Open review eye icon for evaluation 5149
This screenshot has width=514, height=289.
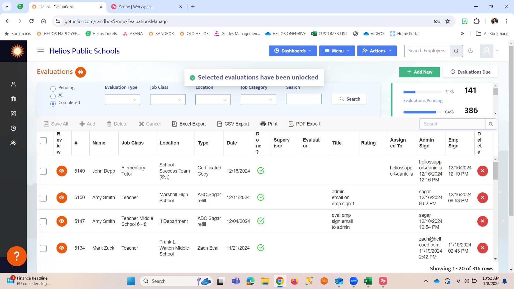coord(62,171)
